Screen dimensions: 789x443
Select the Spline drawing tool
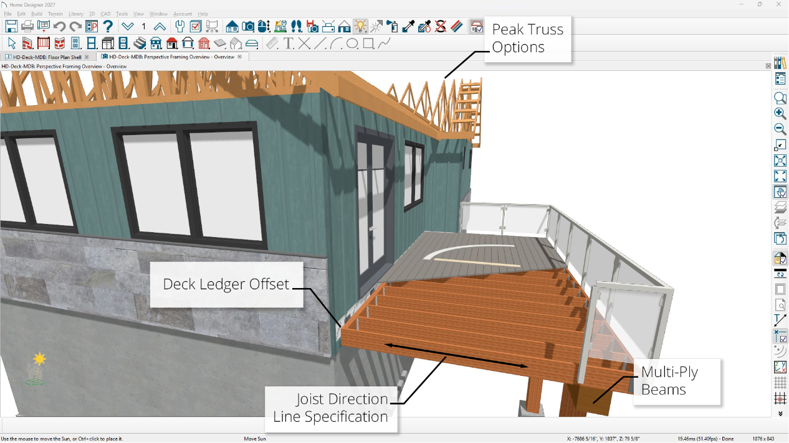[x=385, y=43]
